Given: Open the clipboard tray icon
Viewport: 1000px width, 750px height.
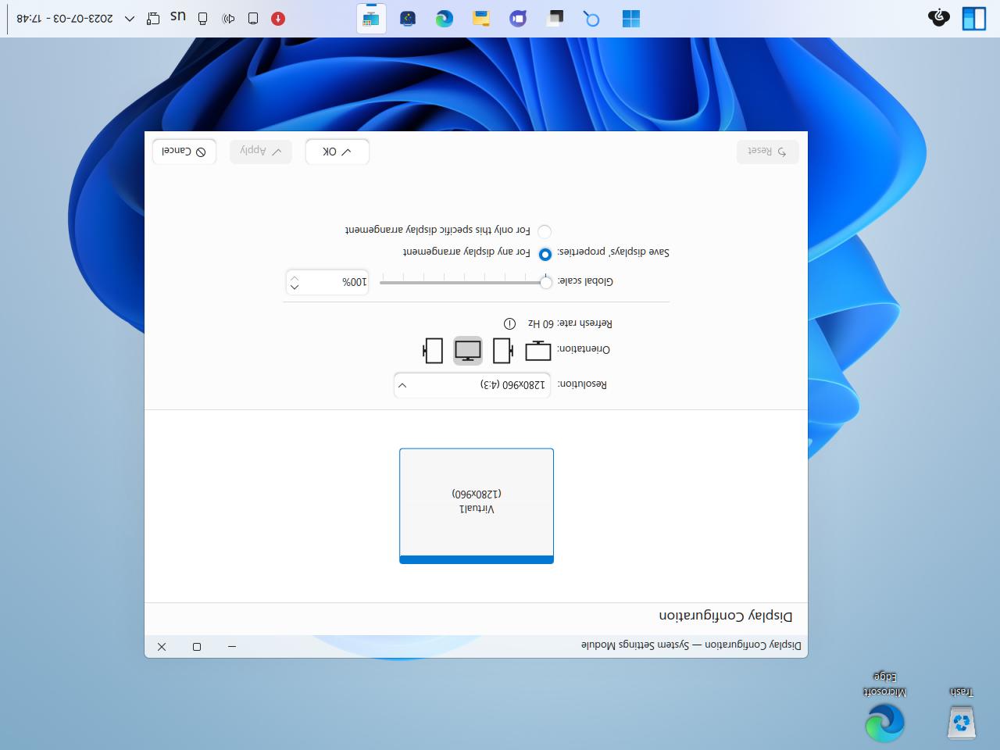Looking at the screenshot, I should pos(153,19).
